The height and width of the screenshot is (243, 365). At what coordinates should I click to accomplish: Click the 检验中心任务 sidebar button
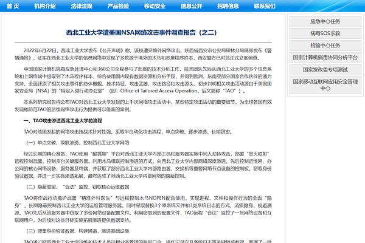(325, 46)
